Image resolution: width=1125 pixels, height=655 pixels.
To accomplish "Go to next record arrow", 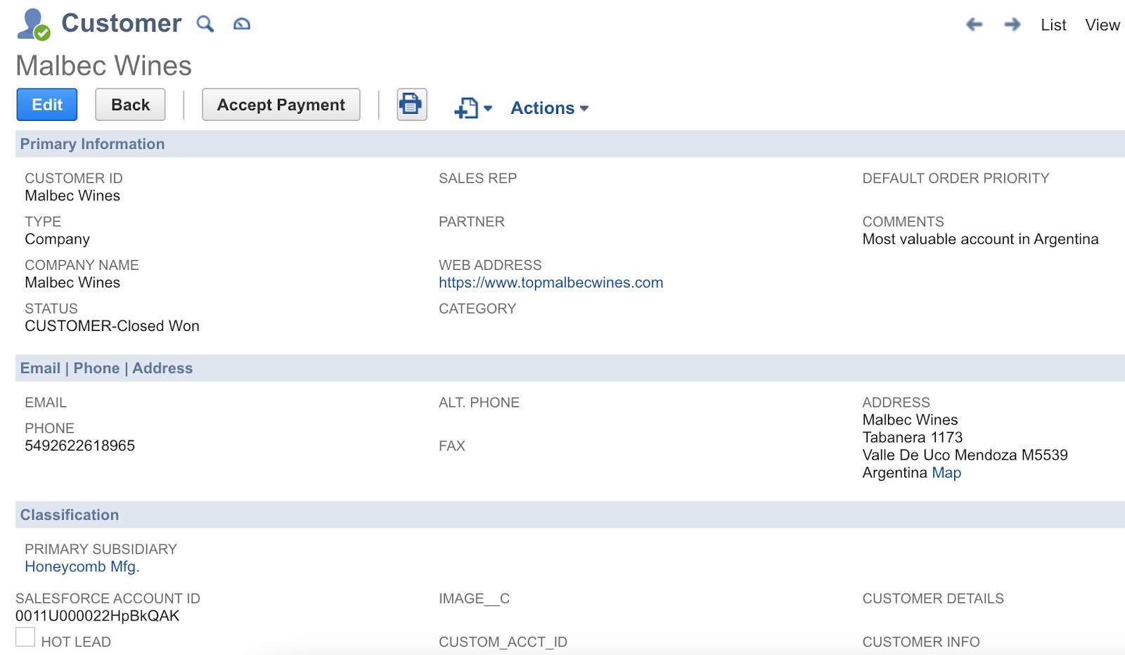I will (x=1012, y=25).
